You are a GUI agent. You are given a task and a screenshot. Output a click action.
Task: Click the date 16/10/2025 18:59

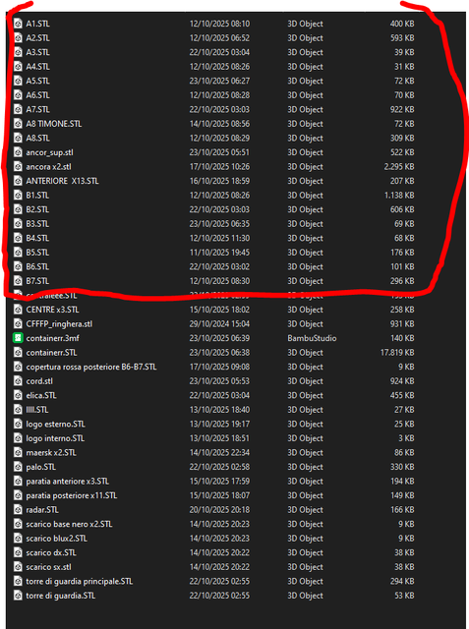pyautogui.click(x=219, y=181)
